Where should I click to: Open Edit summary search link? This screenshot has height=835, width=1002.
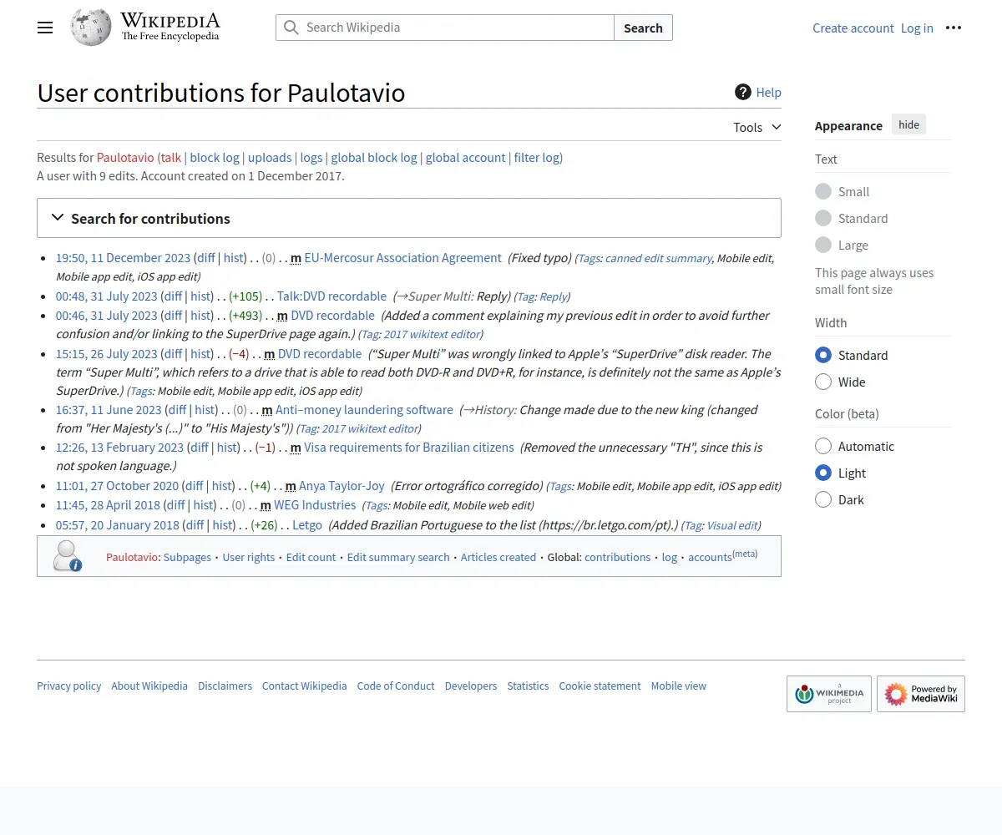click(398, 557)
